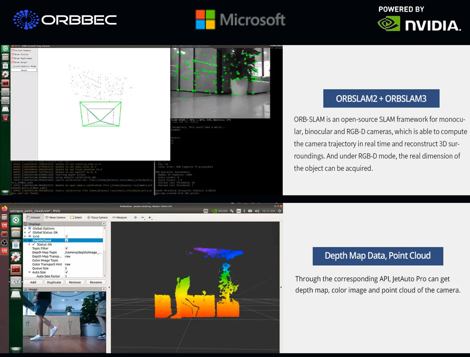Open Ubuntu dash beside the ORB-SLAM2 Map Viewer
Viewport: 470px width, 357px height.
coord(5,48)
